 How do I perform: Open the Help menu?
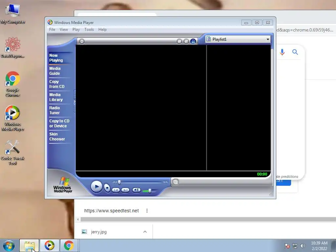(102, 30)
